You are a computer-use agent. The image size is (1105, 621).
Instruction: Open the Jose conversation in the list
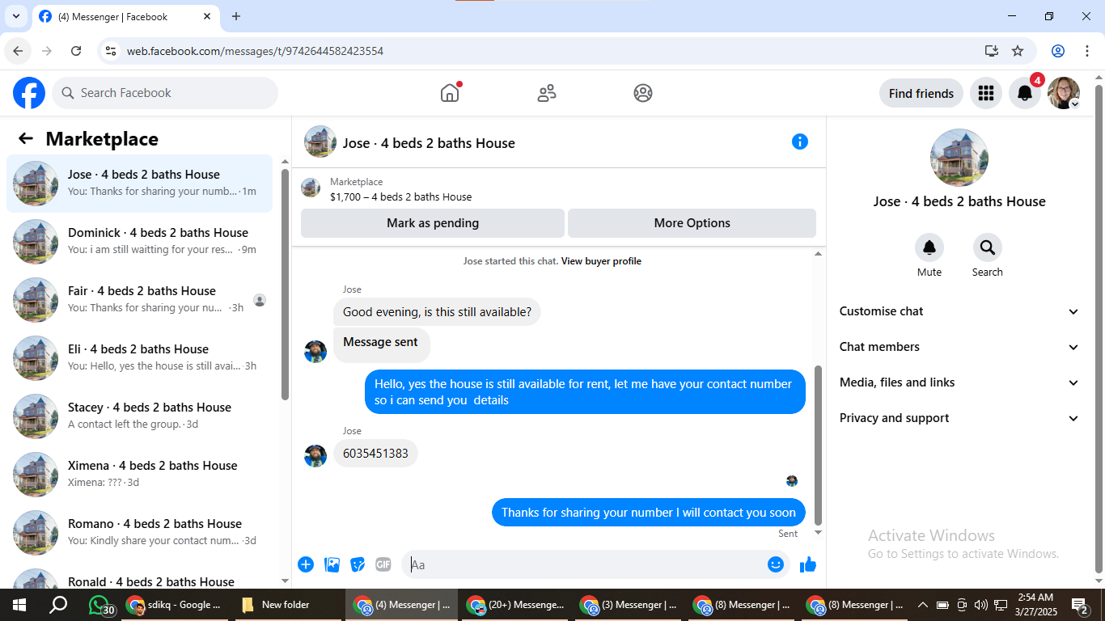(140, 184)
